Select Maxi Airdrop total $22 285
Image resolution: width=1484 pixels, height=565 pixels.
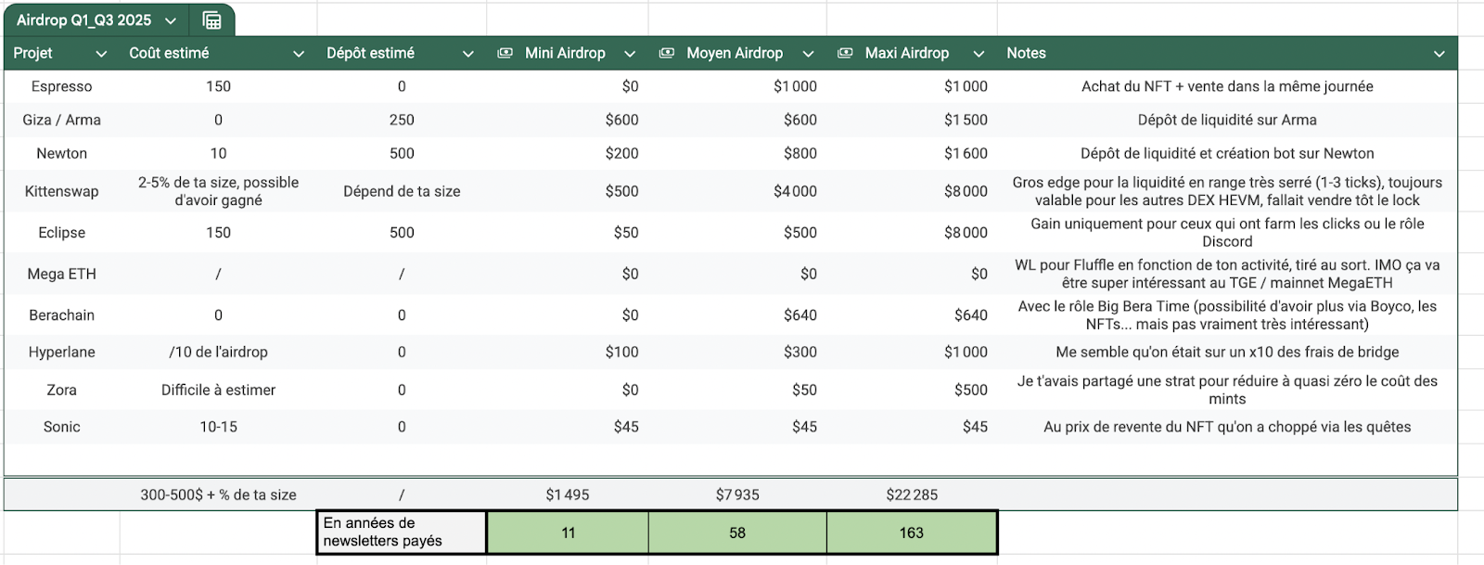(912, 494)
